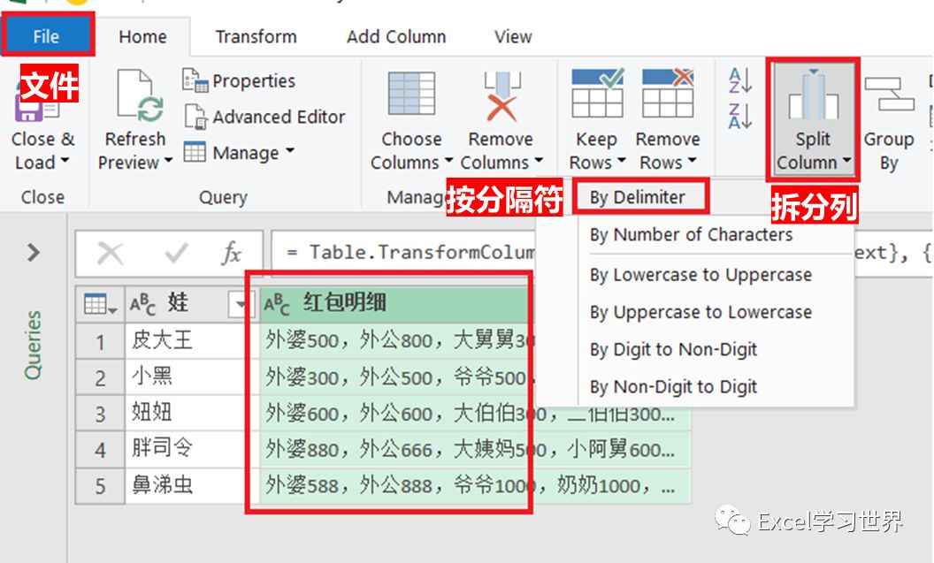Click the Keep Rows icon
Viewport: 934px width, 563px height.
(x=597, y=93)
